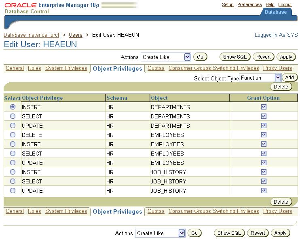
Task: Toggle Grant Option for SELECT on EMPLOYEES
Action: 264,154
